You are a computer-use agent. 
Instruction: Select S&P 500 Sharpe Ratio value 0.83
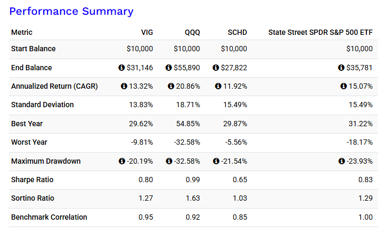[x=365, y=180]
